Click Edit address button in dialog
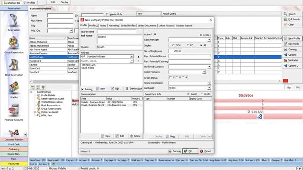 pos(115,89)
